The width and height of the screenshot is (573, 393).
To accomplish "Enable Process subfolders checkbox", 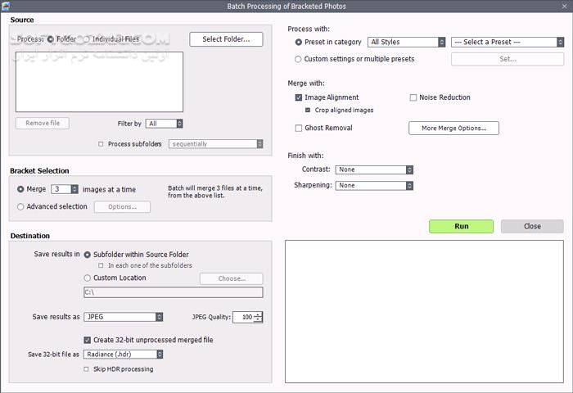I will coord(101,144).
